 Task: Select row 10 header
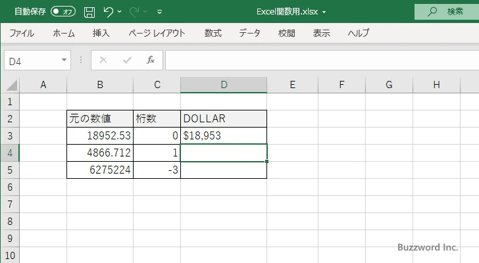click(x=10, y=255)
